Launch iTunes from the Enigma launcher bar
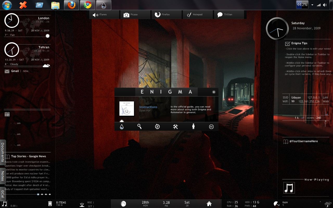 coord(104,15)
